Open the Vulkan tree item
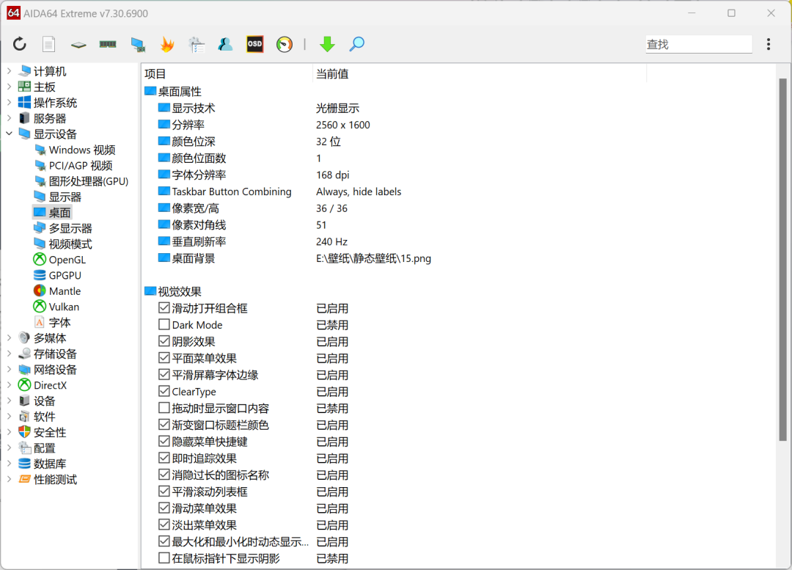 (x=56, y=307)
